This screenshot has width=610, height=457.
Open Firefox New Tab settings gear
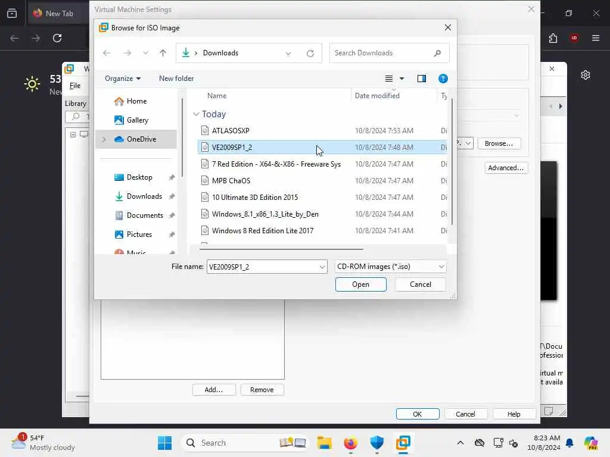point(586,75)
